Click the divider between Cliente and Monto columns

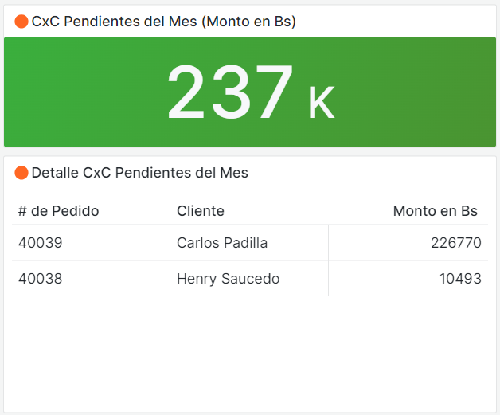(x=328, y=260)
